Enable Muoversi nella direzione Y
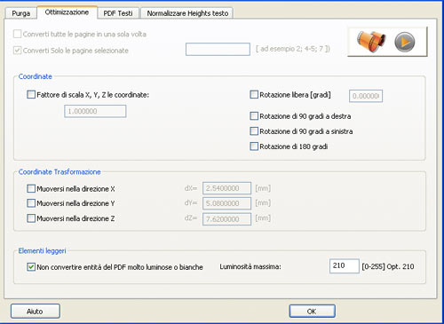 [31, 203]
